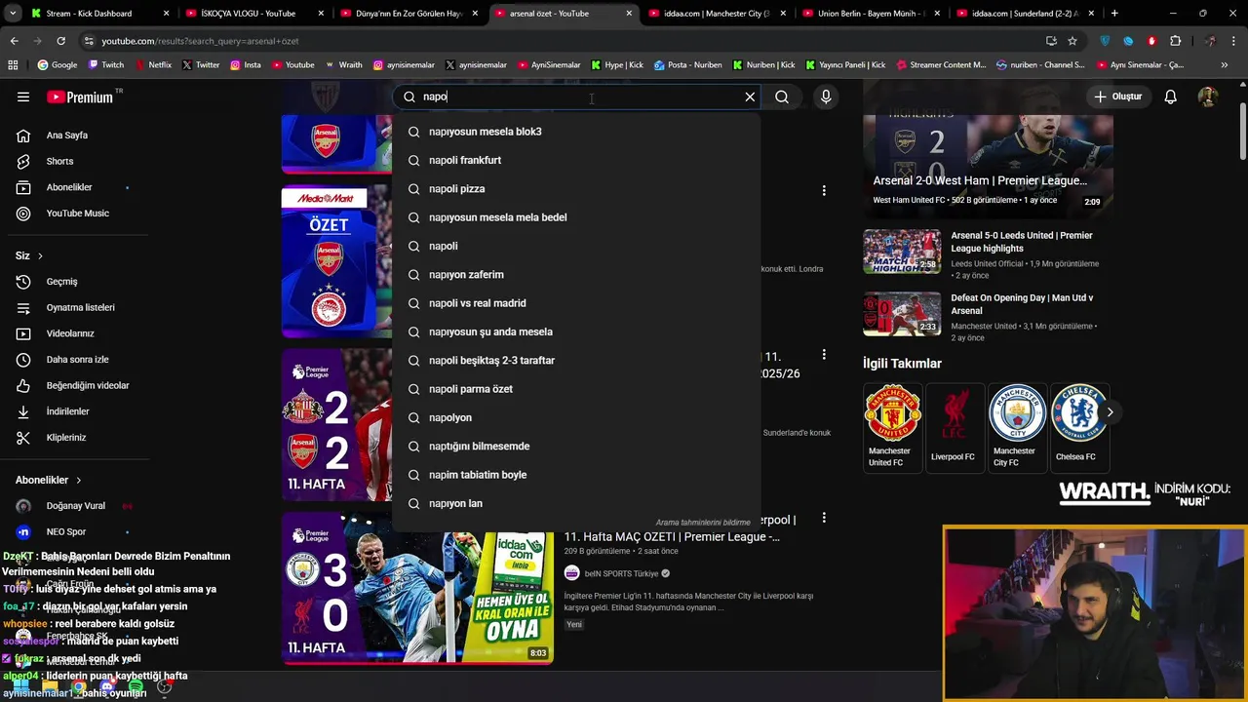Open the YouTube hamburger guide menu
Viewport: 1248px width, 702px height.
click(23, 97)
